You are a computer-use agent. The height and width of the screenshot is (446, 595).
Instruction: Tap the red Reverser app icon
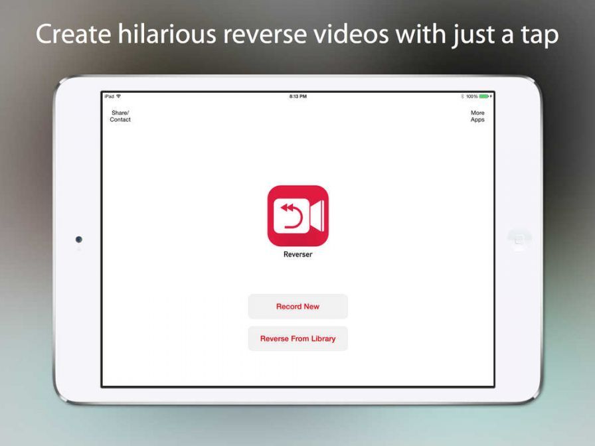click(297, 216)
